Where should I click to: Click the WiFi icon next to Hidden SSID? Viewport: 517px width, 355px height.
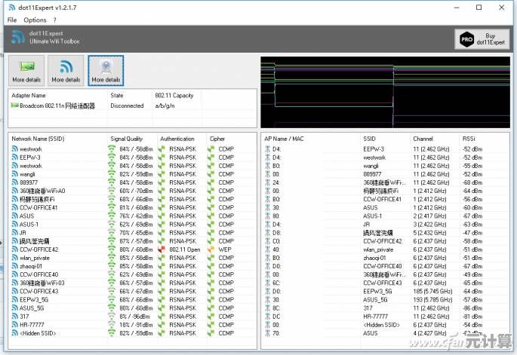pos(14,332)
